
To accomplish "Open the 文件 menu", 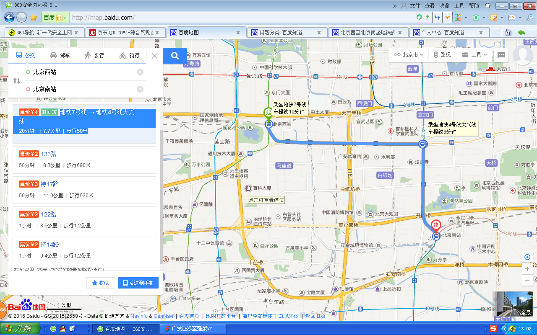I will tap(415, 6).
